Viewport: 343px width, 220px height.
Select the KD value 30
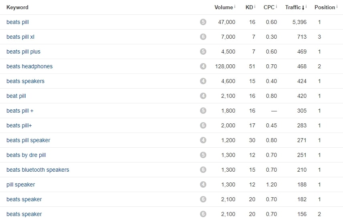[x=252, y=140]
